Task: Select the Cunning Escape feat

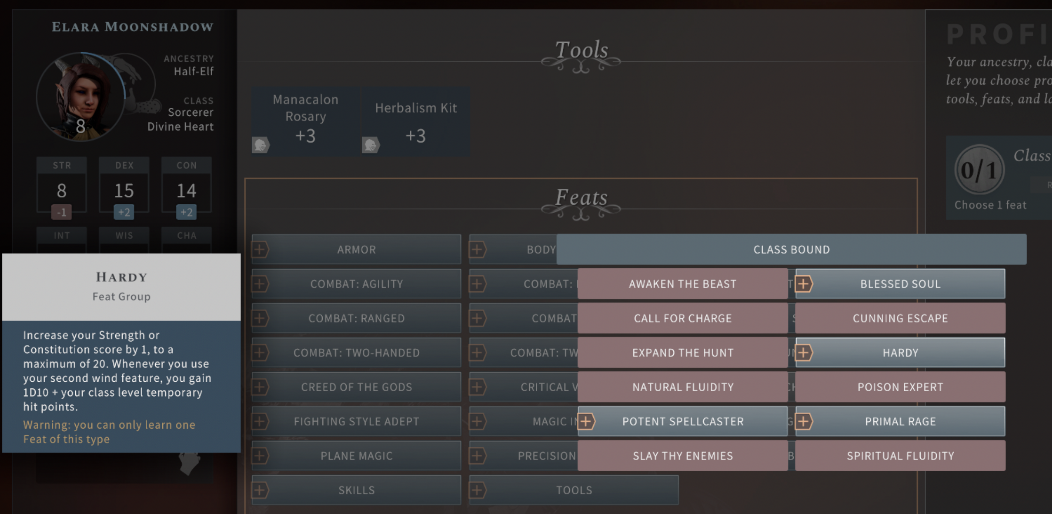Action: tap(900, 318)
